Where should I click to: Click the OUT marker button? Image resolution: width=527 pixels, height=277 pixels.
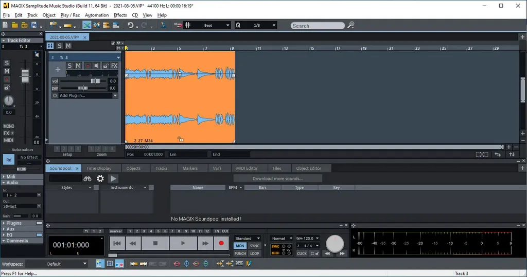225,231
